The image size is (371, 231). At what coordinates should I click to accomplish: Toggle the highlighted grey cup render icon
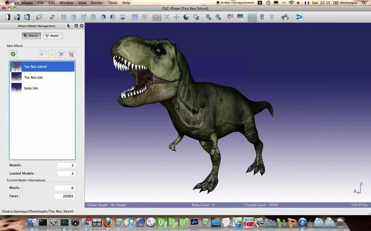(x=252, y=17)
